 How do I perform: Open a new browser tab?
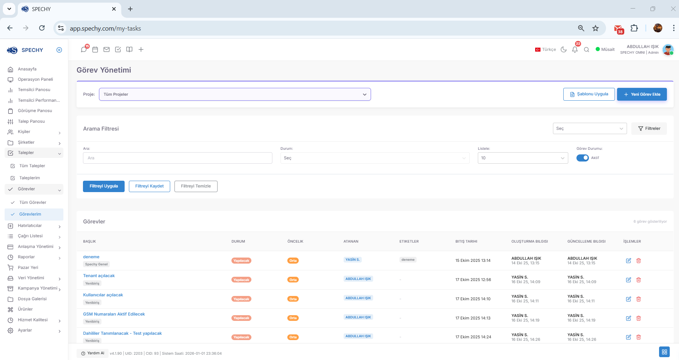130,9
